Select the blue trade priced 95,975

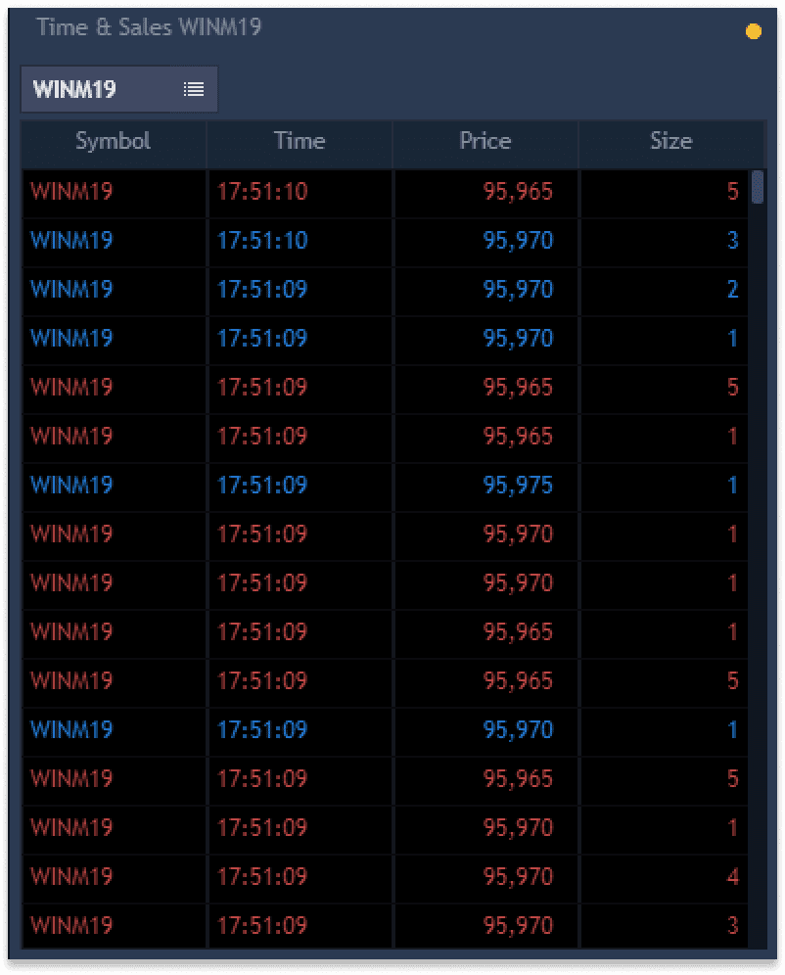(x=392, y=486)
